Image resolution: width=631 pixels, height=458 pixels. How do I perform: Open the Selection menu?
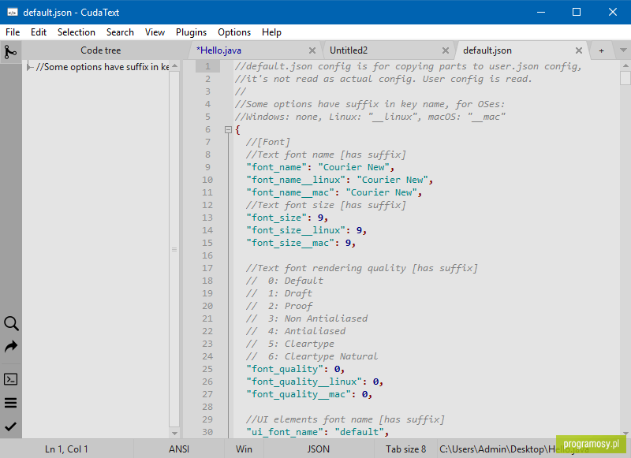77,32
